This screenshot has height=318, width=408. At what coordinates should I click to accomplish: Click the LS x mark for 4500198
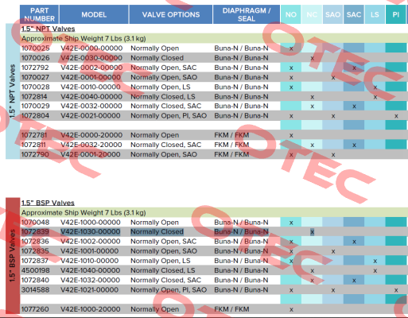[375, 271]
